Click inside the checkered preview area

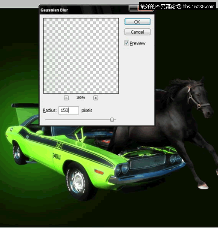click(81, 56)
